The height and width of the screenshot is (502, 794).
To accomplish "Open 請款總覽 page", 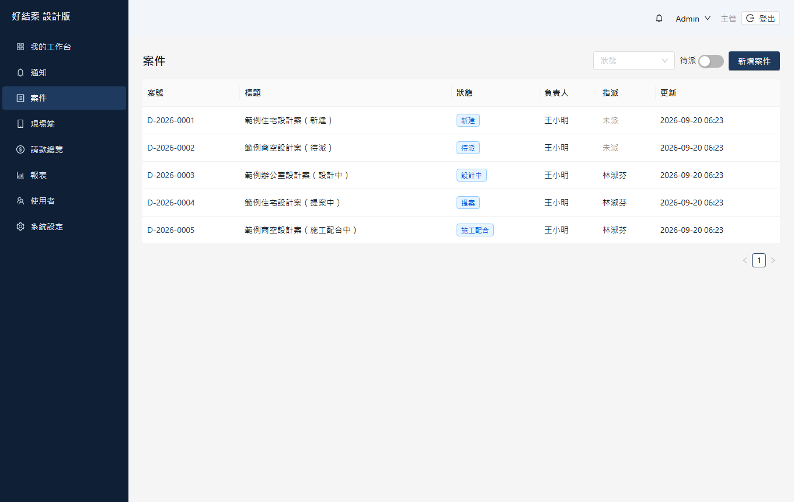I will point(64,149).
